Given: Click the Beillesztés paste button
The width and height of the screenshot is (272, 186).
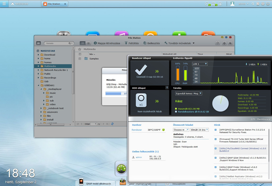Looking at the screenshot, I should point(152,43).
